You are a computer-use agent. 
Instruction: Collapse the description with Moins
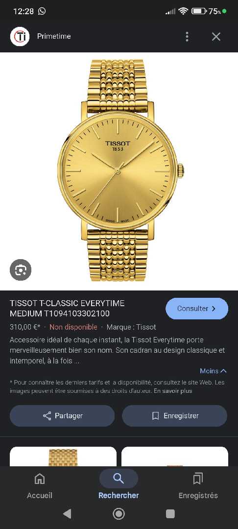pos(213,371)
